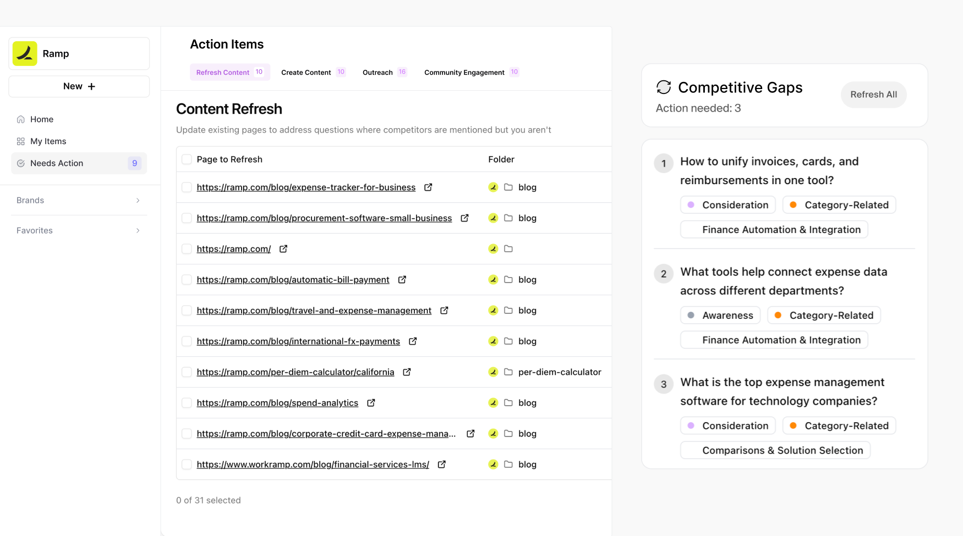Click folder icon in expense-tracker-for-business row
This screenshot has height=536, width=963.
pyautogui.click(x=508, y=187)
